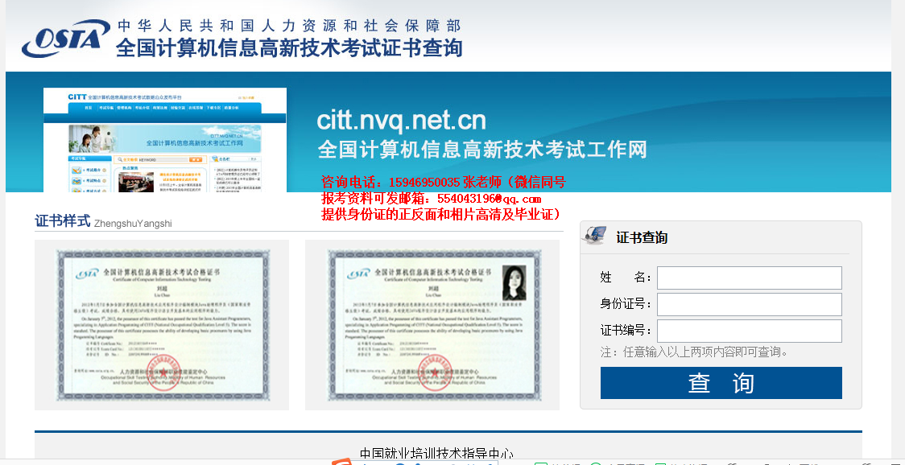Click the OSTA logo in the header

point(66,39)
